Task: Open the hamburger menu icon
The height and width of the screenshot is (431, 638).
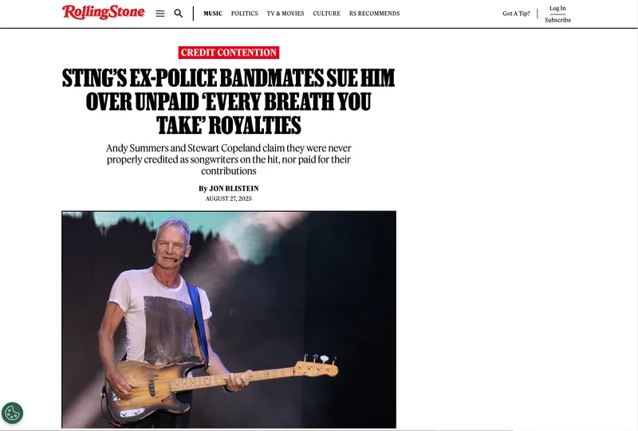Action: (160, 14)
